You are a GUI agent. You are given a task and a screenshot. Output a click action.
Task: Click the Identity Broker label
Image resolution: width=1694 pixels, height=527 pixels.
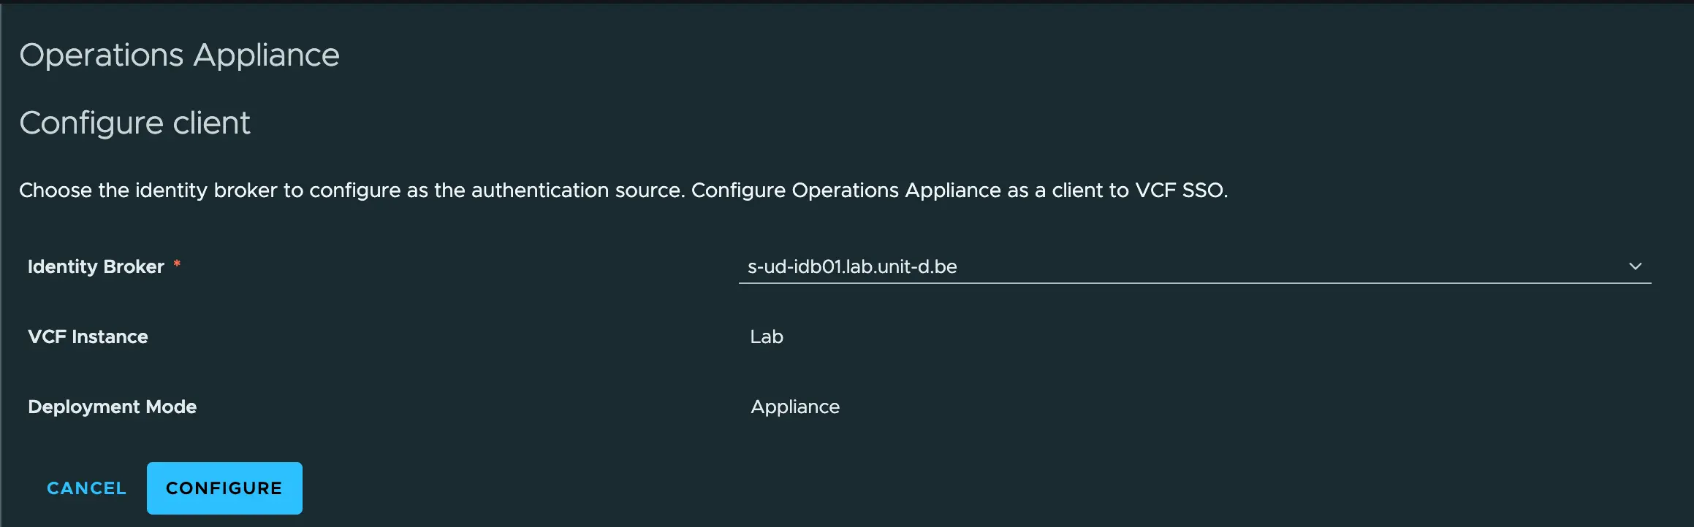pyautogui.click(x=95, y=266)
